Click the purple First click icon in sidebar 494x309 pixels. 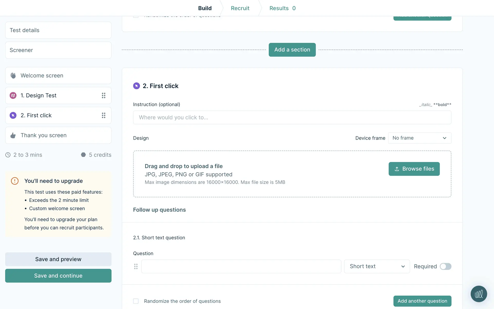point(13,115)
